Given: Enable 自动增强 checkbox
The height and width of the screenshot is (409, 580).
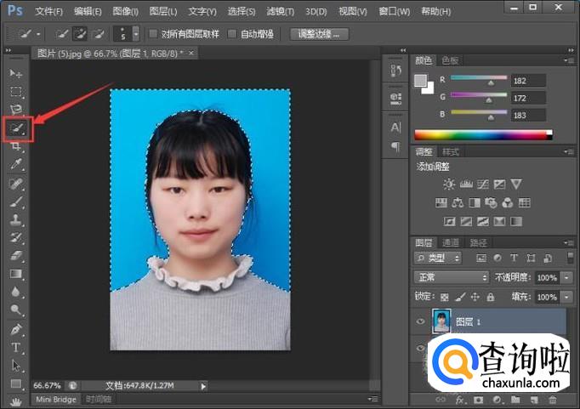Looking at the screenshot, I should (233, 35).
